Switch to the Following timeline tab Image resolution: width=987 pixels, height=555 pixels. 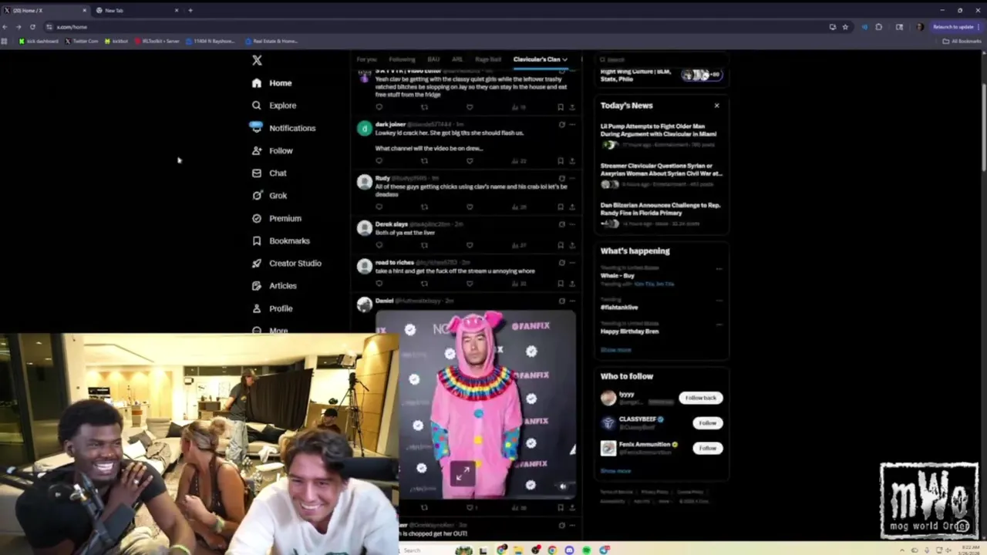[x=402, y=59]
